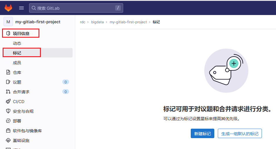Screen dimensions: 276x149
Task: Click 生成一组默认的标记 button
Action: coord(240,134)
